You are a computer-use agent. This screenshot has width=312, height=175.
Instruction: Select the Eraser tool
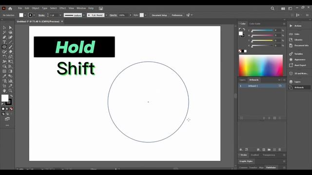[10, 52]
